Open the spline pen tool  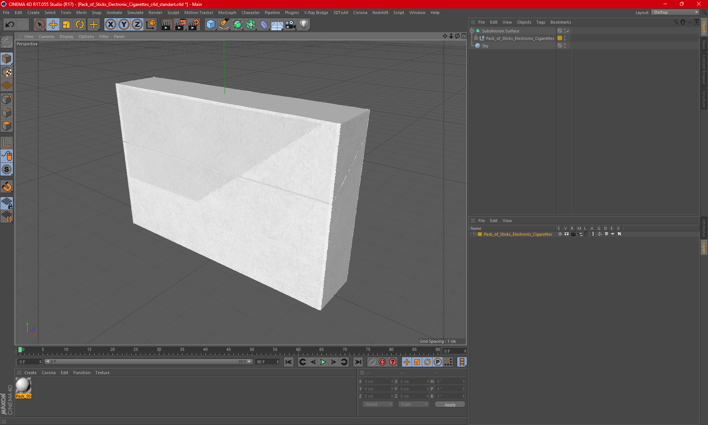point(224,25)
